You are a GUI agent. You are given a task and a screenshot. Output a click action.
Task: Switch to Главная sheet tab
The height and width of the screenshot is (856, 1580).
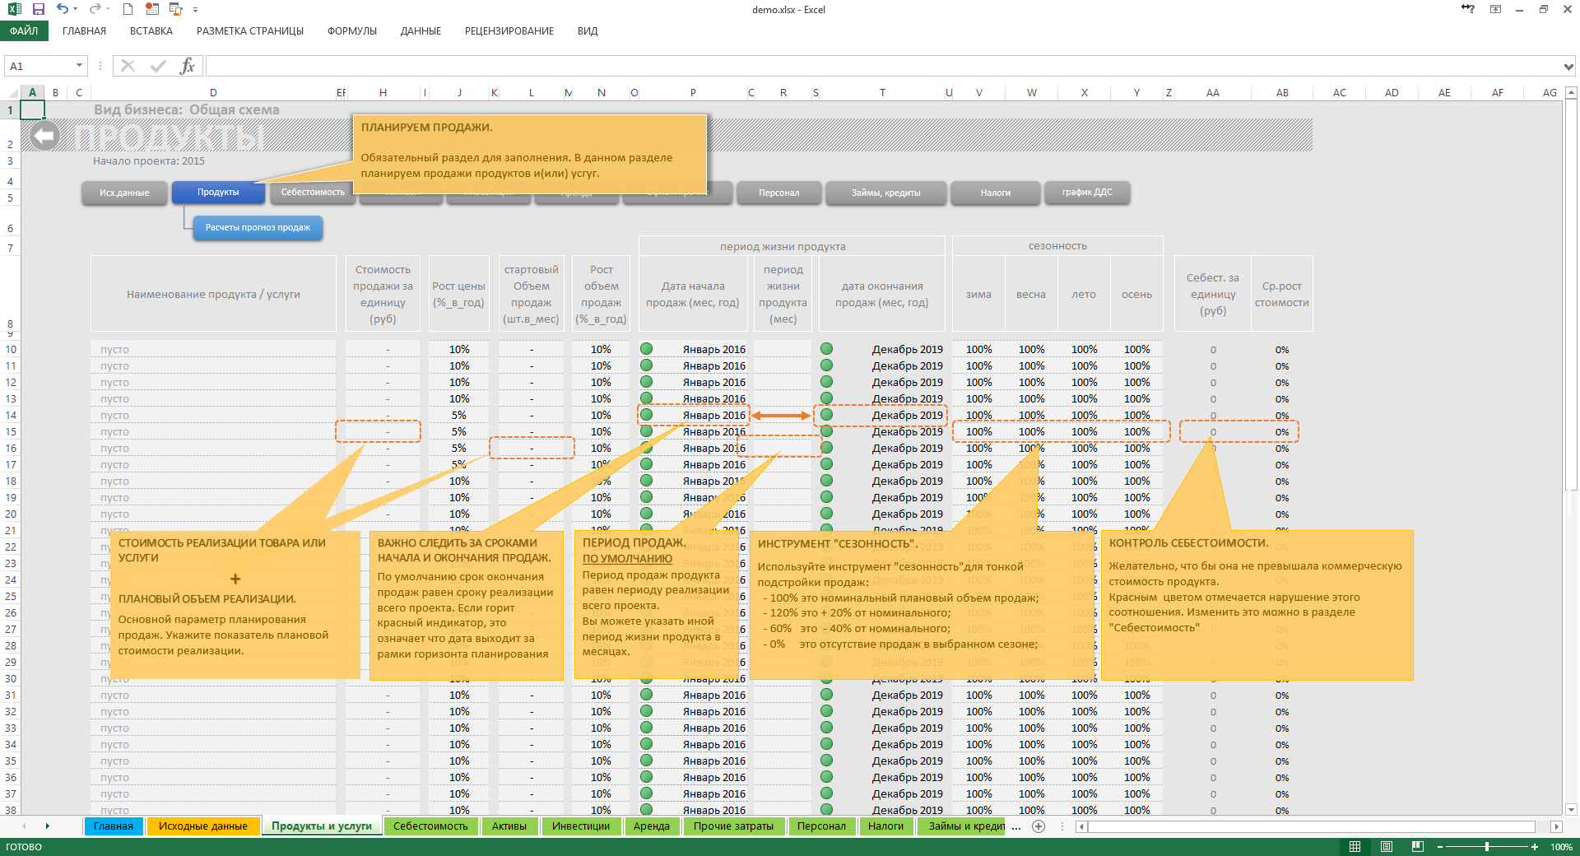(114, 826)
